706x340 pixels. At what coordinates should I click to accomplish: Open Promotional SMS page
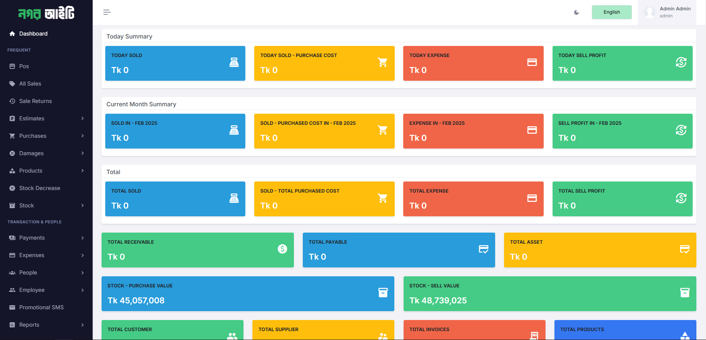(41, 307)
